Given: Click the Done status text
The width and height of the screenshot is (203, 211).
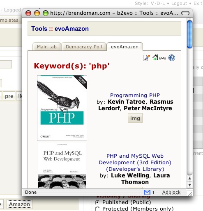Looking at the screenshot, I should [x=31, y=192].
